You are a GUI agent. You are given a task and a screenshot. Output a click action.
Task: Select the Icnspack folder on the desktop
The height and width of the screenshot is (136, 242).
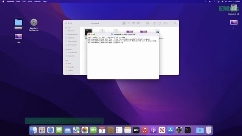tap(19, 23)
